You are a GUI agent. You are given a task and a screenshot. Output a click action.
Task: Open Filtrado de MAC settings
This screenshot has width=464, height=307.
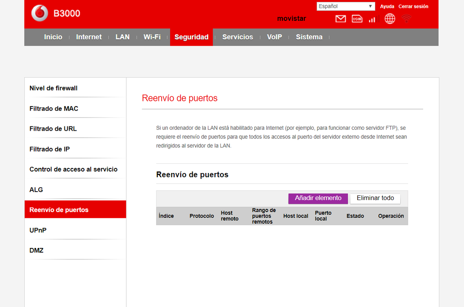click(x=54, y=108)
